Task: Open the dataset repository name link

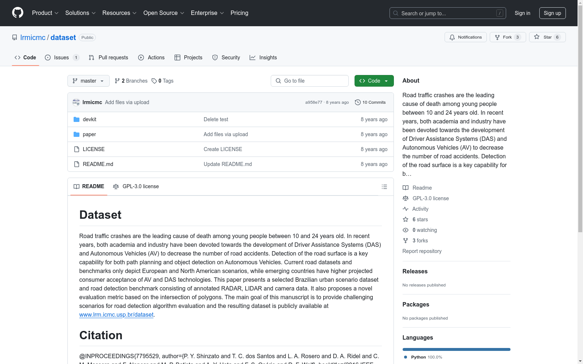Action: coord(63,37)
